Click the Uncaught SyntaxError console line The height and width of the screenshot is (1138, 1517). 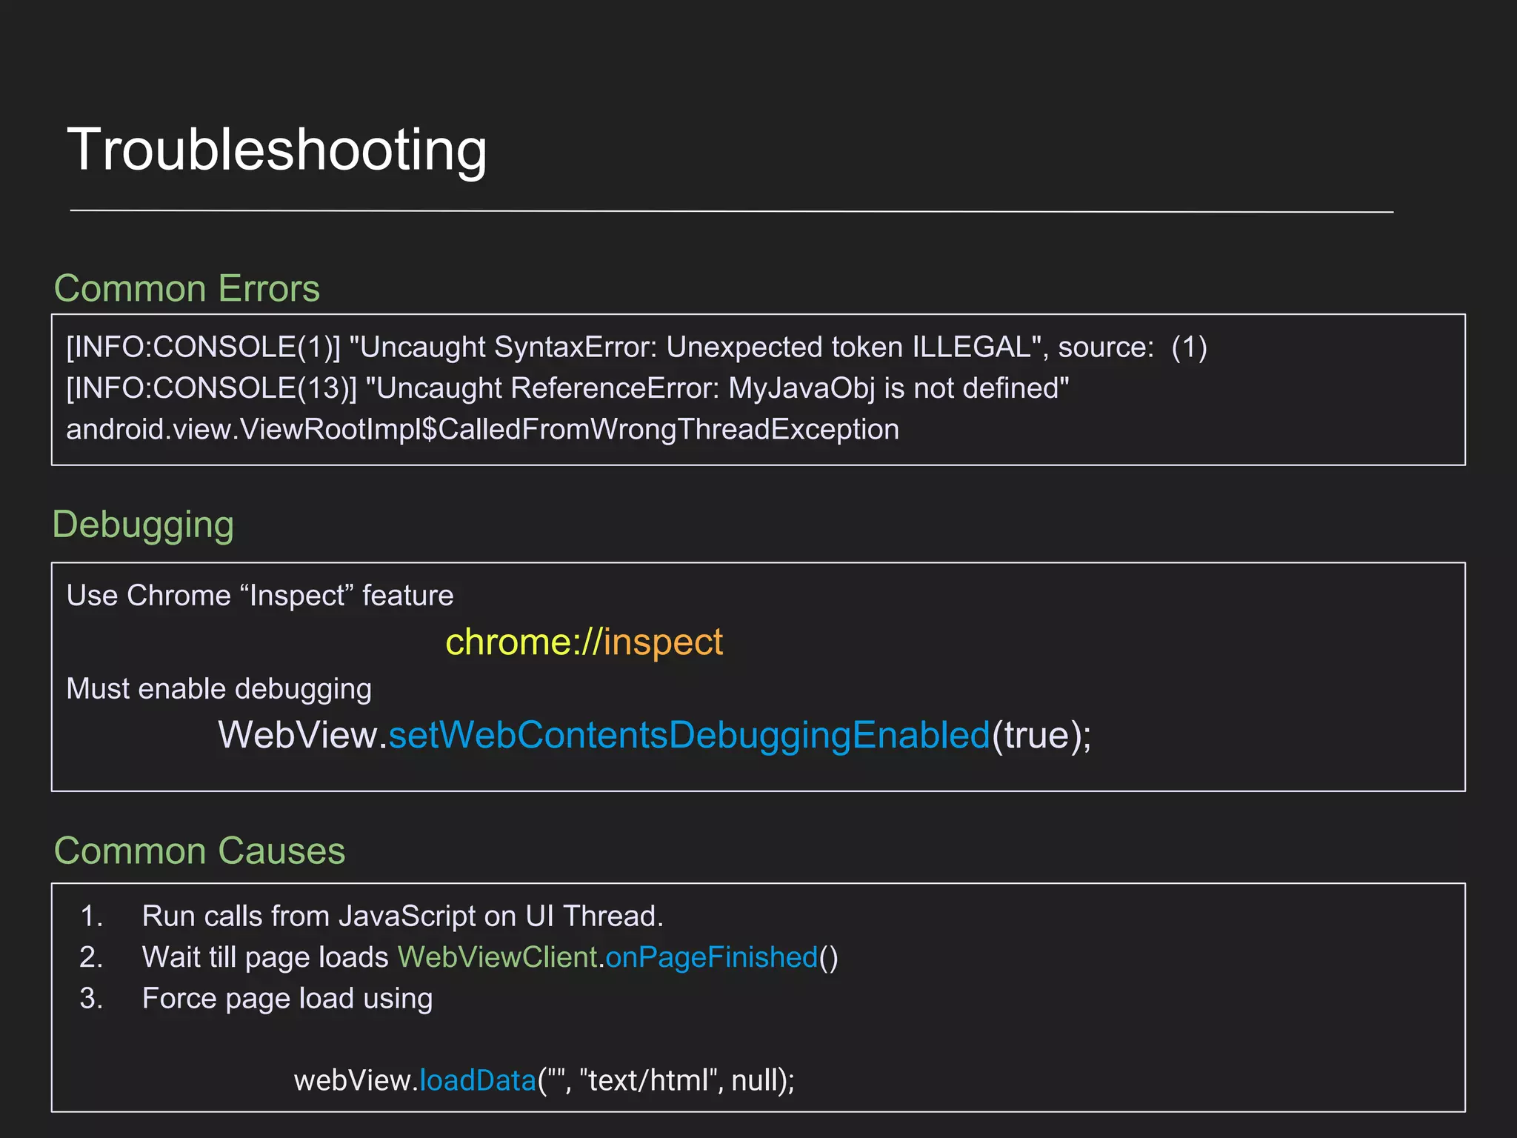637,347
